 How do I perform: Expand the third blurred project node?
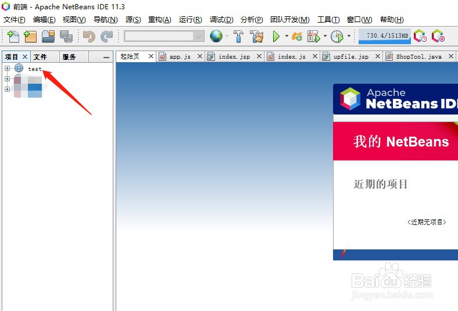(8, 89)
